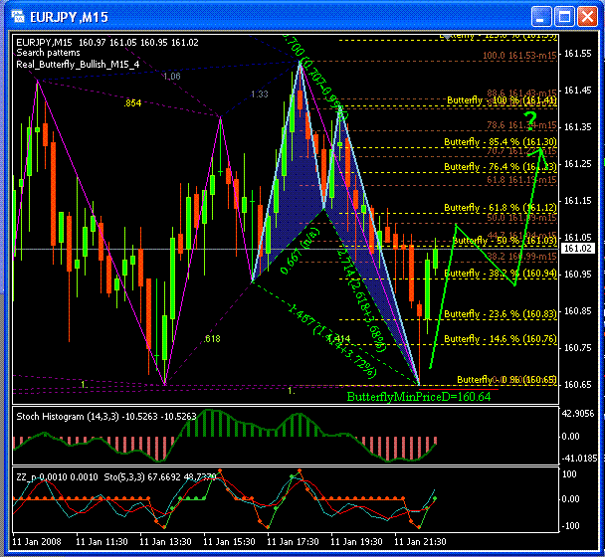Close the EURJPY,M15 chart window
The width and height of the screenshot is (605, 557).
point(587,17)
